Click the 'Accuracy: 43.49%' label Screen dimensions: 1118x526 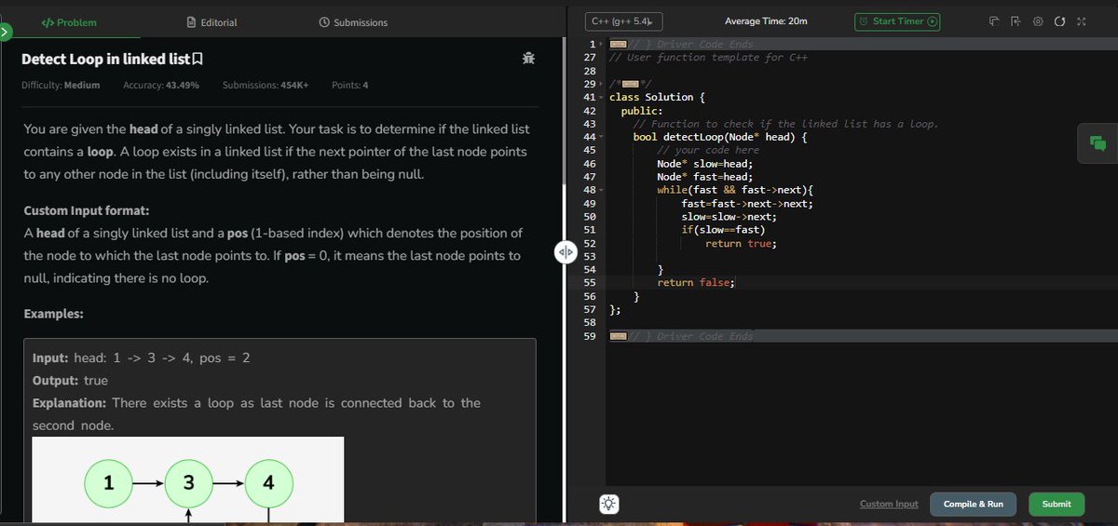pos(161,86)
